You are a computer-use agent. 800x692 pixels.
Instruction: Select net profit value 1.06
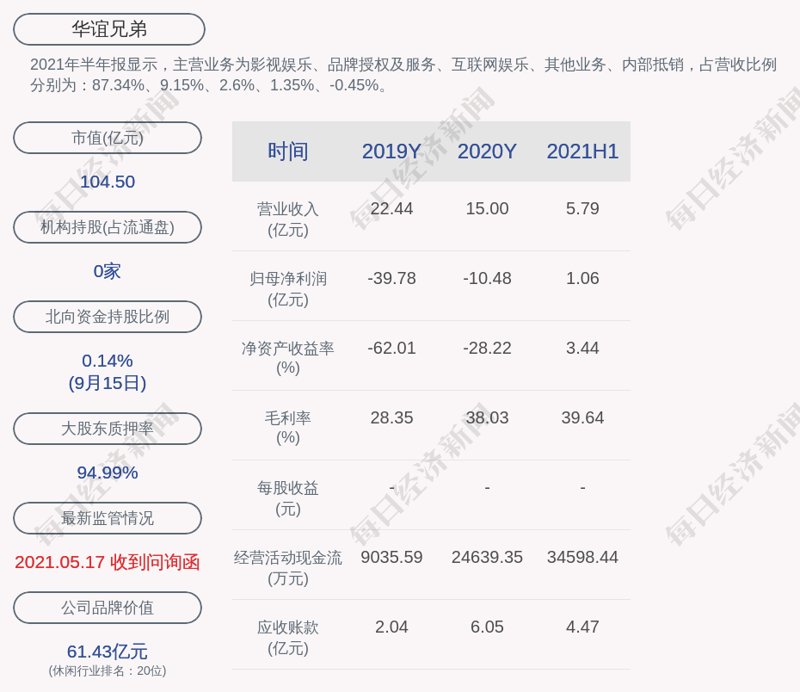tap(582, 278)
